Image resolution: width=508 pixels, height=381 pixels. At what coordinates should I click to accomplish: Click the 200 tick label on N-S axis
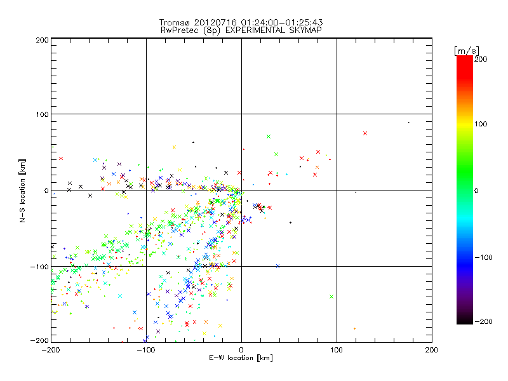pos(42,40)
